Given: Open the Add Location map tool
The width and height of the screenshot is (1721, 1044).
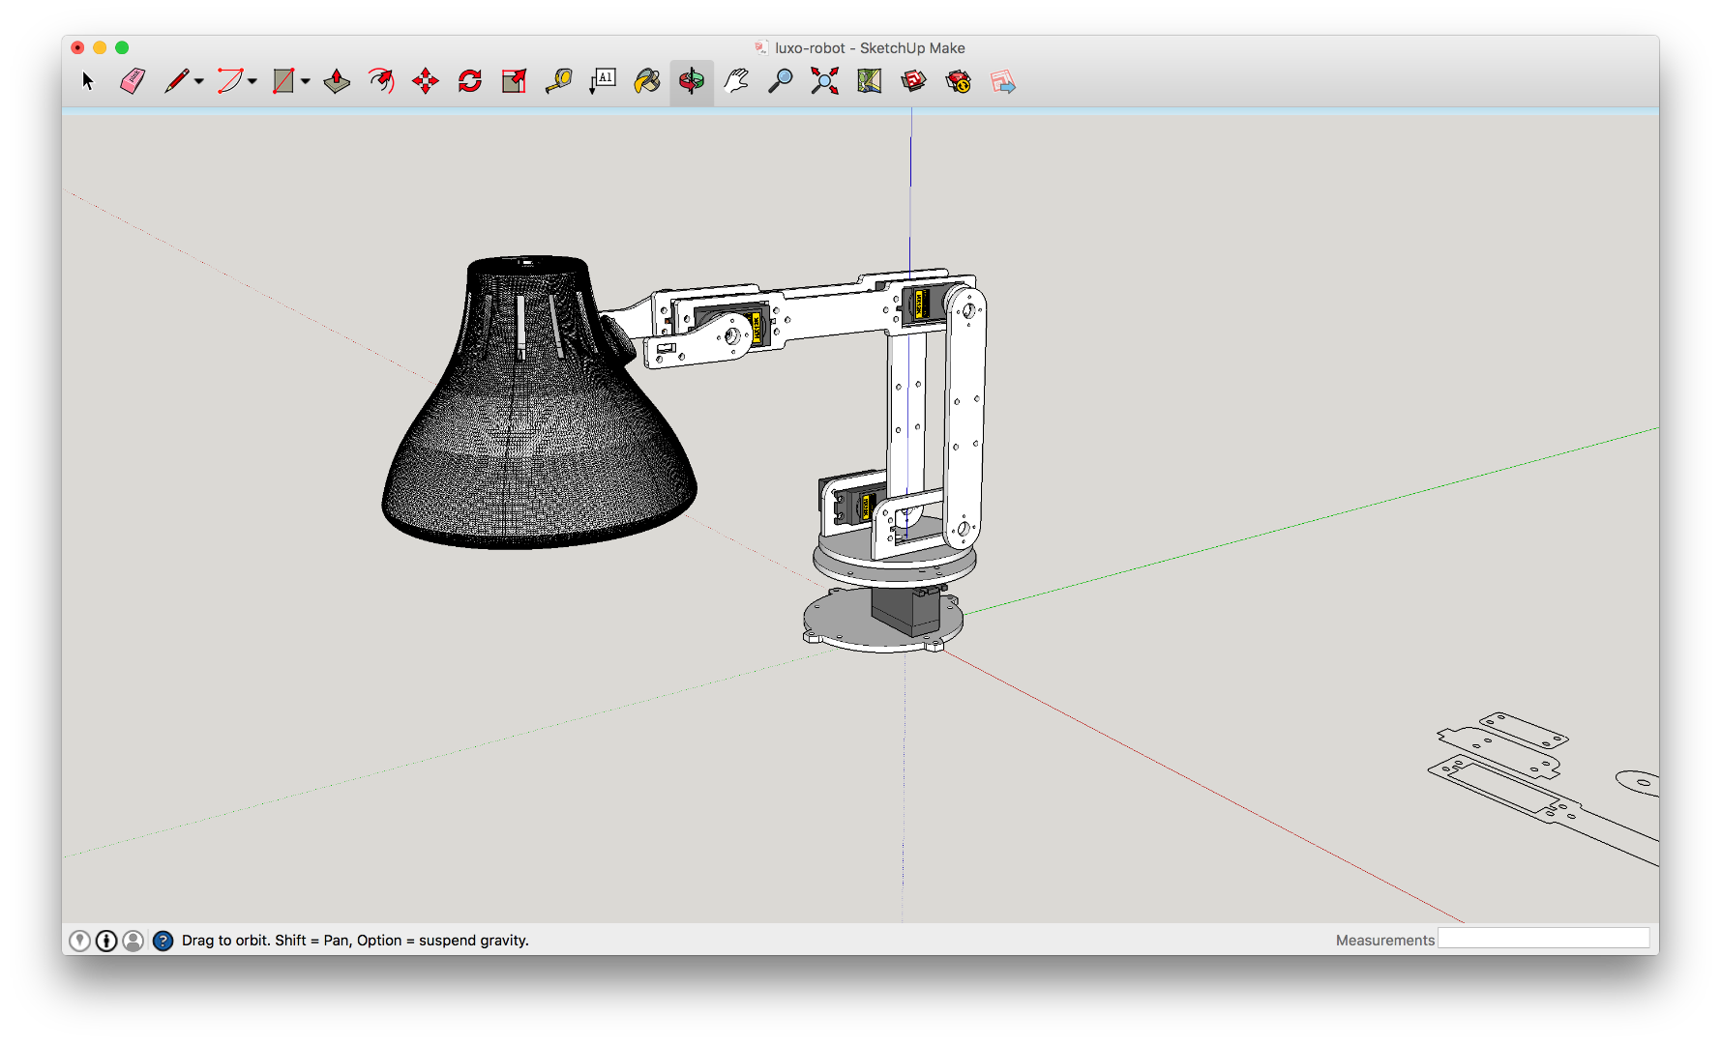Looking at the screenshot, I should [870, 82].
